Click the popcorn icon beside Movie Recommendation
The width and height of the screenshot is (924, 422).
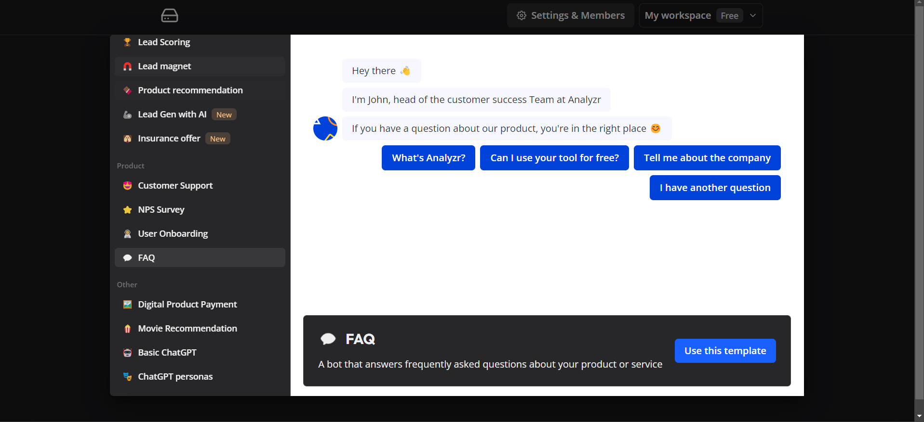click(x=127, y=329)
